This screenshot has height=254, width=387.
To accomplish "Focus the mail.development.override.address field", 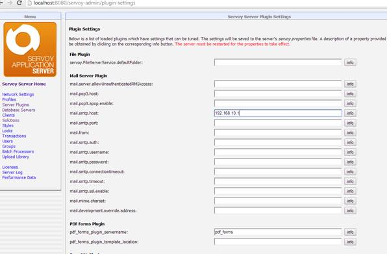I will click(278, 210).
